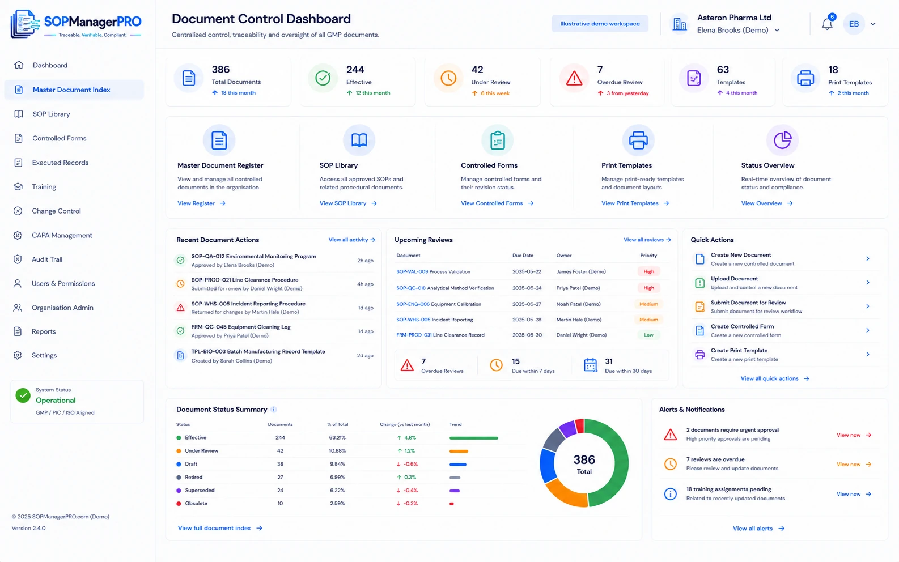Expand the Create New Document chevron
The width and height of the screenshot is (899, 562).
868,259
